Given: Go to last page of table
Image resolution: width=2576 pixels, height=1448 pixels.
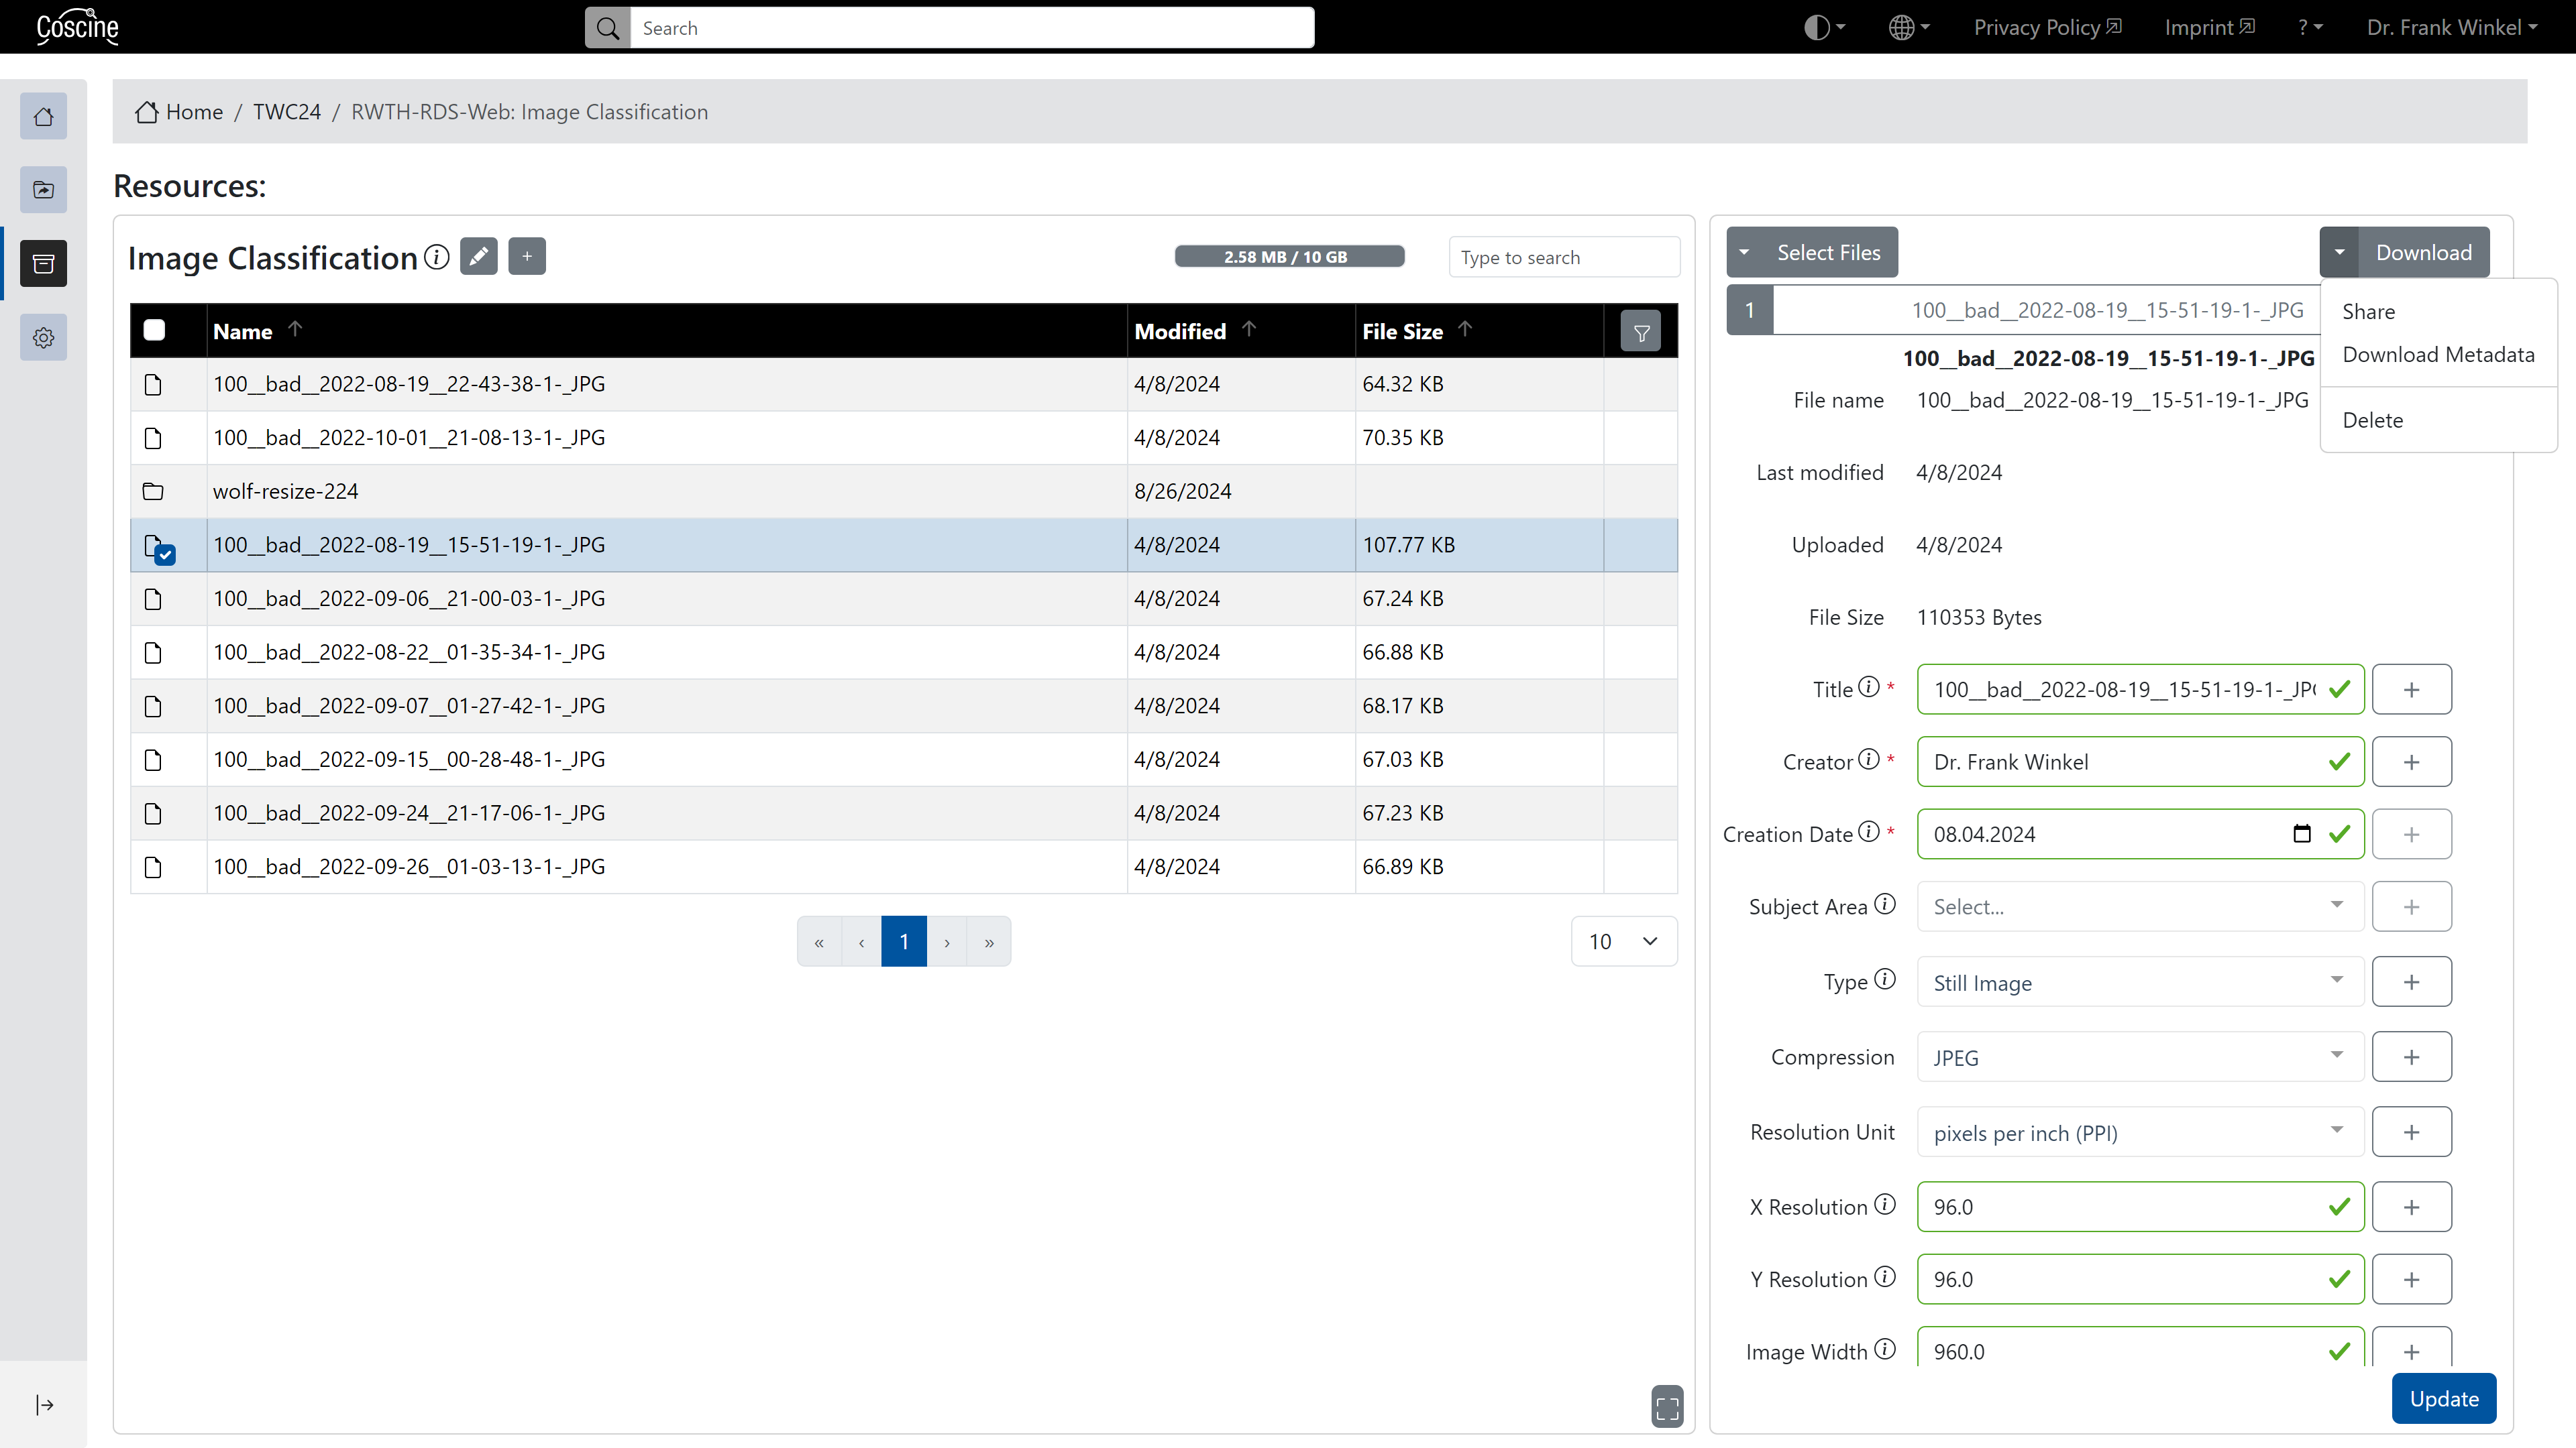Looking at the screenshot, I should click(989, 941).
